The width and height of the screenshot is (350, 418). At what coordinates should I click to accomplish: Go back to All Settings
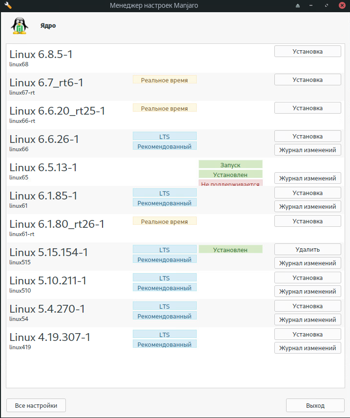(36, 405)
